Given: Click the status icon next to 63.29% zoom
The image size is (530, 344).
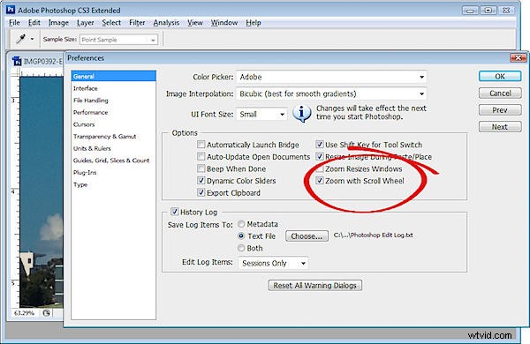Looking at the screenshot, I should click(x=46, y=313).
